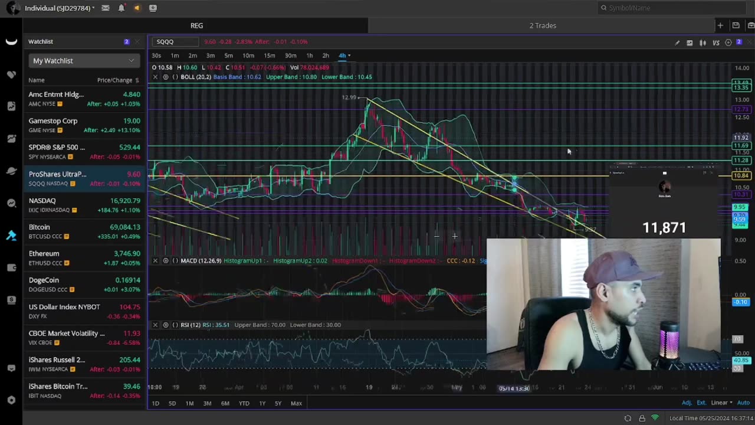Change chart type with candlestick icon

(703, 42)
